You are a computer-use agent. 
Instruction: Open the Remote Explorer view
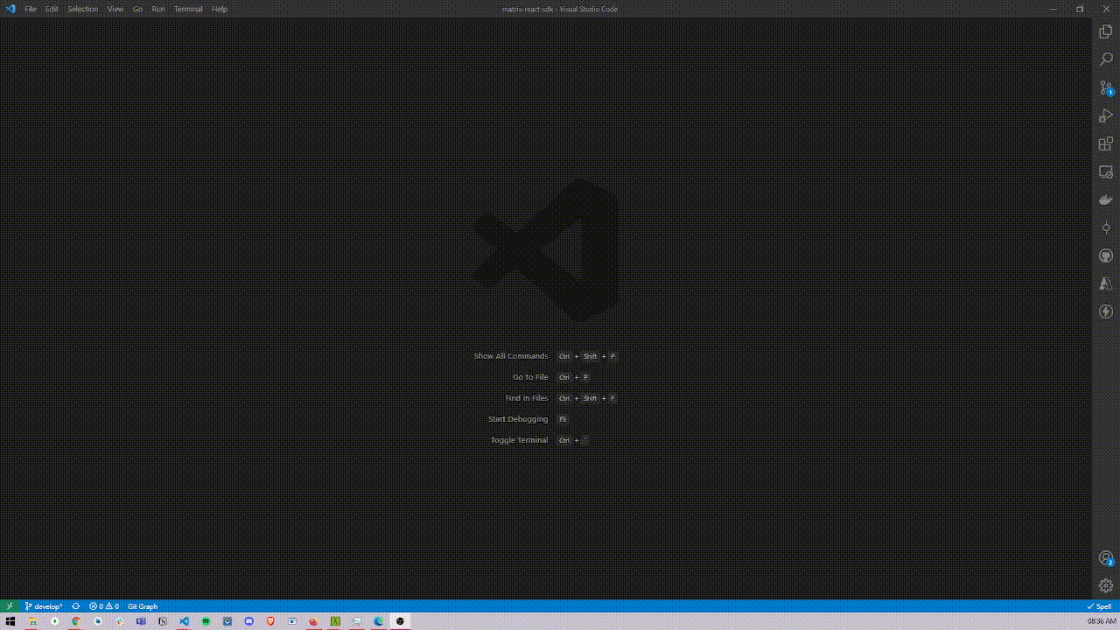point(1106,171)
